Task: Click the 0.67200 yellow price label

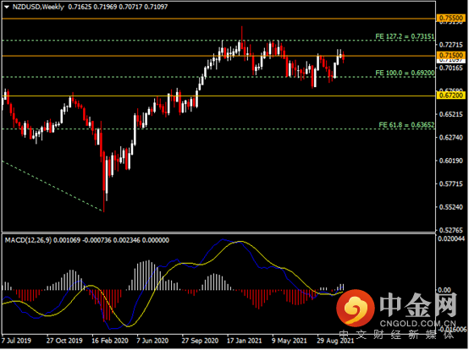Action: click(451, 96)
